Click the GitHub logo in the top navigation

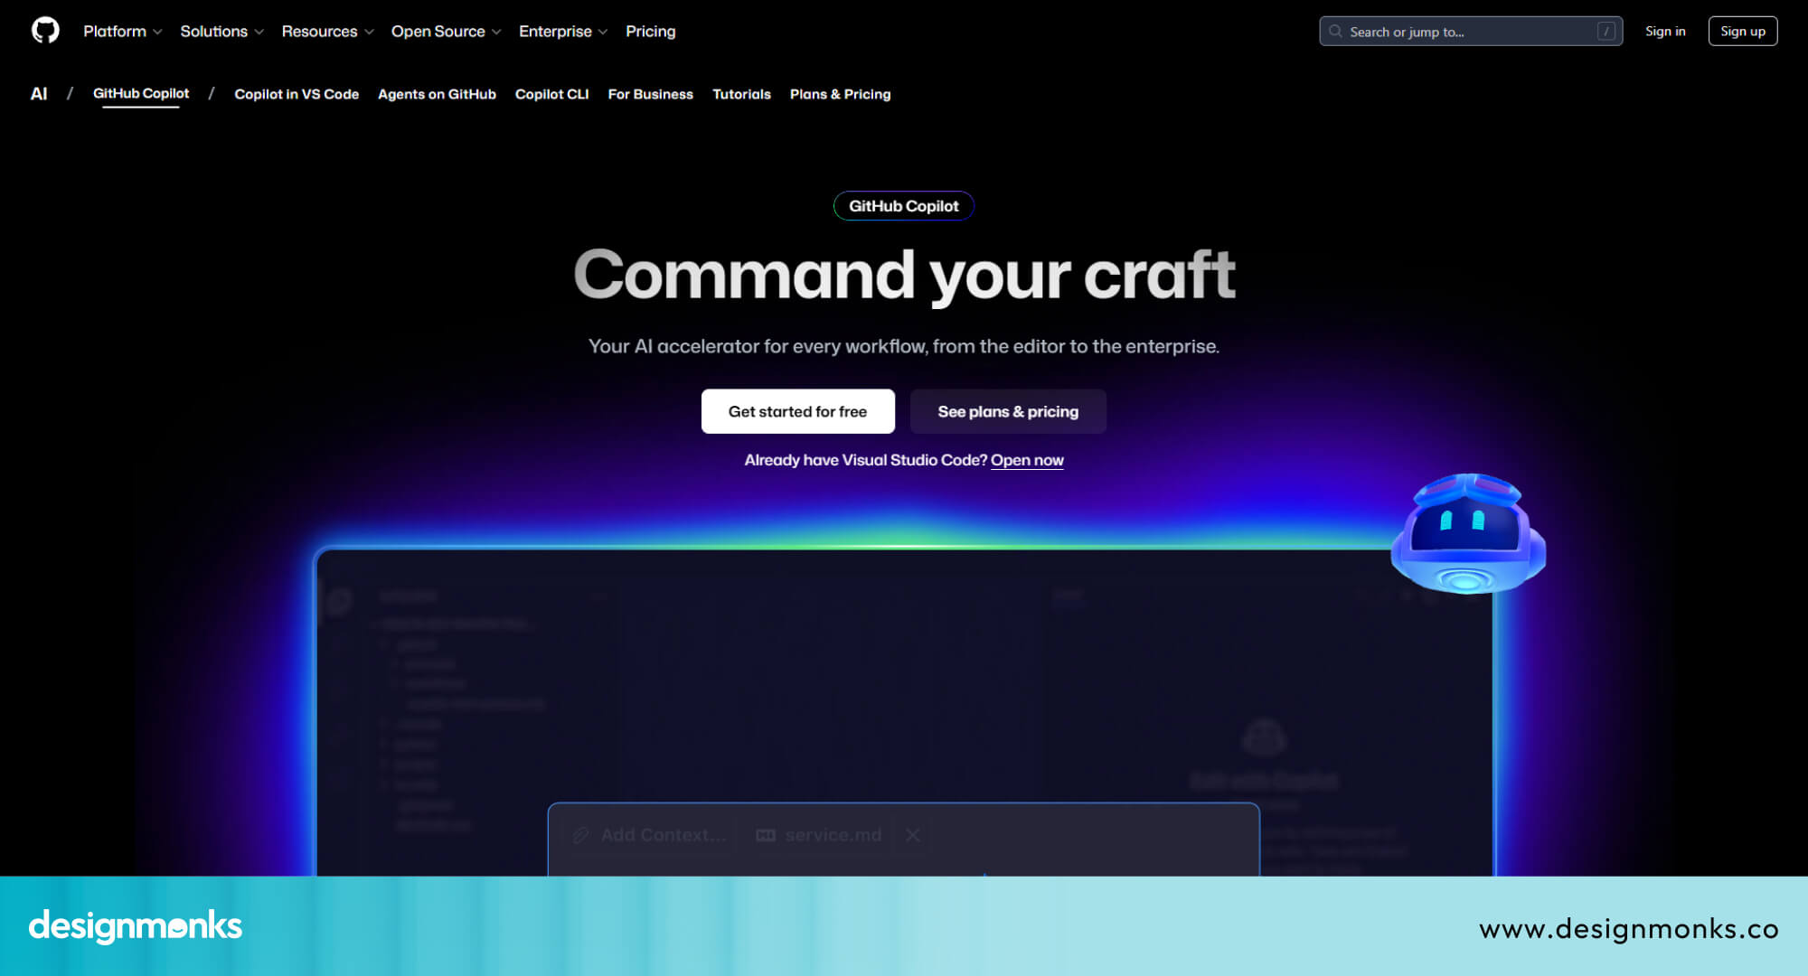45,30
